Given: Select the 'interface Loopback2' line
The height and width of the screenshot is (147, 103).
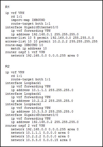Looking at the screenshot, I should pos(23,104).
